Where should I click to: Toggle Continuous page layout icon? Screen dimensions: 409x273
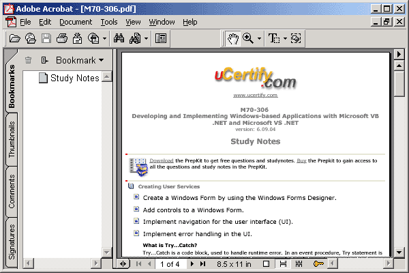pos(283,264)
